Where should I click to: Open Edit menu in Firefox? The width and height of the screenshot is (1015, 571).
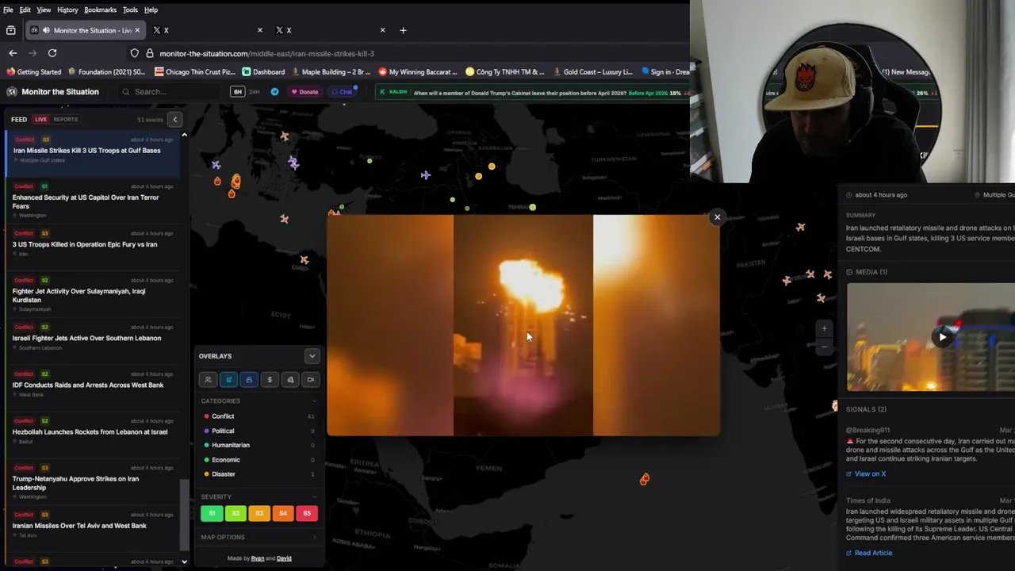(x=25, y=10)
